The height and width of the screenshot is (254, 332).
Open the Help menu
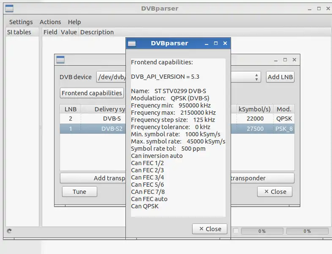(74, 22)
